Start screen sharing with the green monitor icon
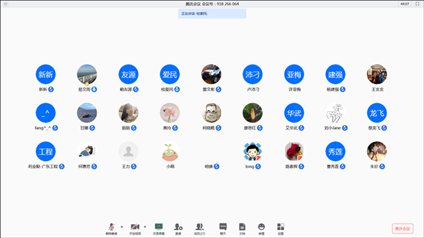This screenshot has height=238, width=424. pyautogui.click(x=159, y=229)
